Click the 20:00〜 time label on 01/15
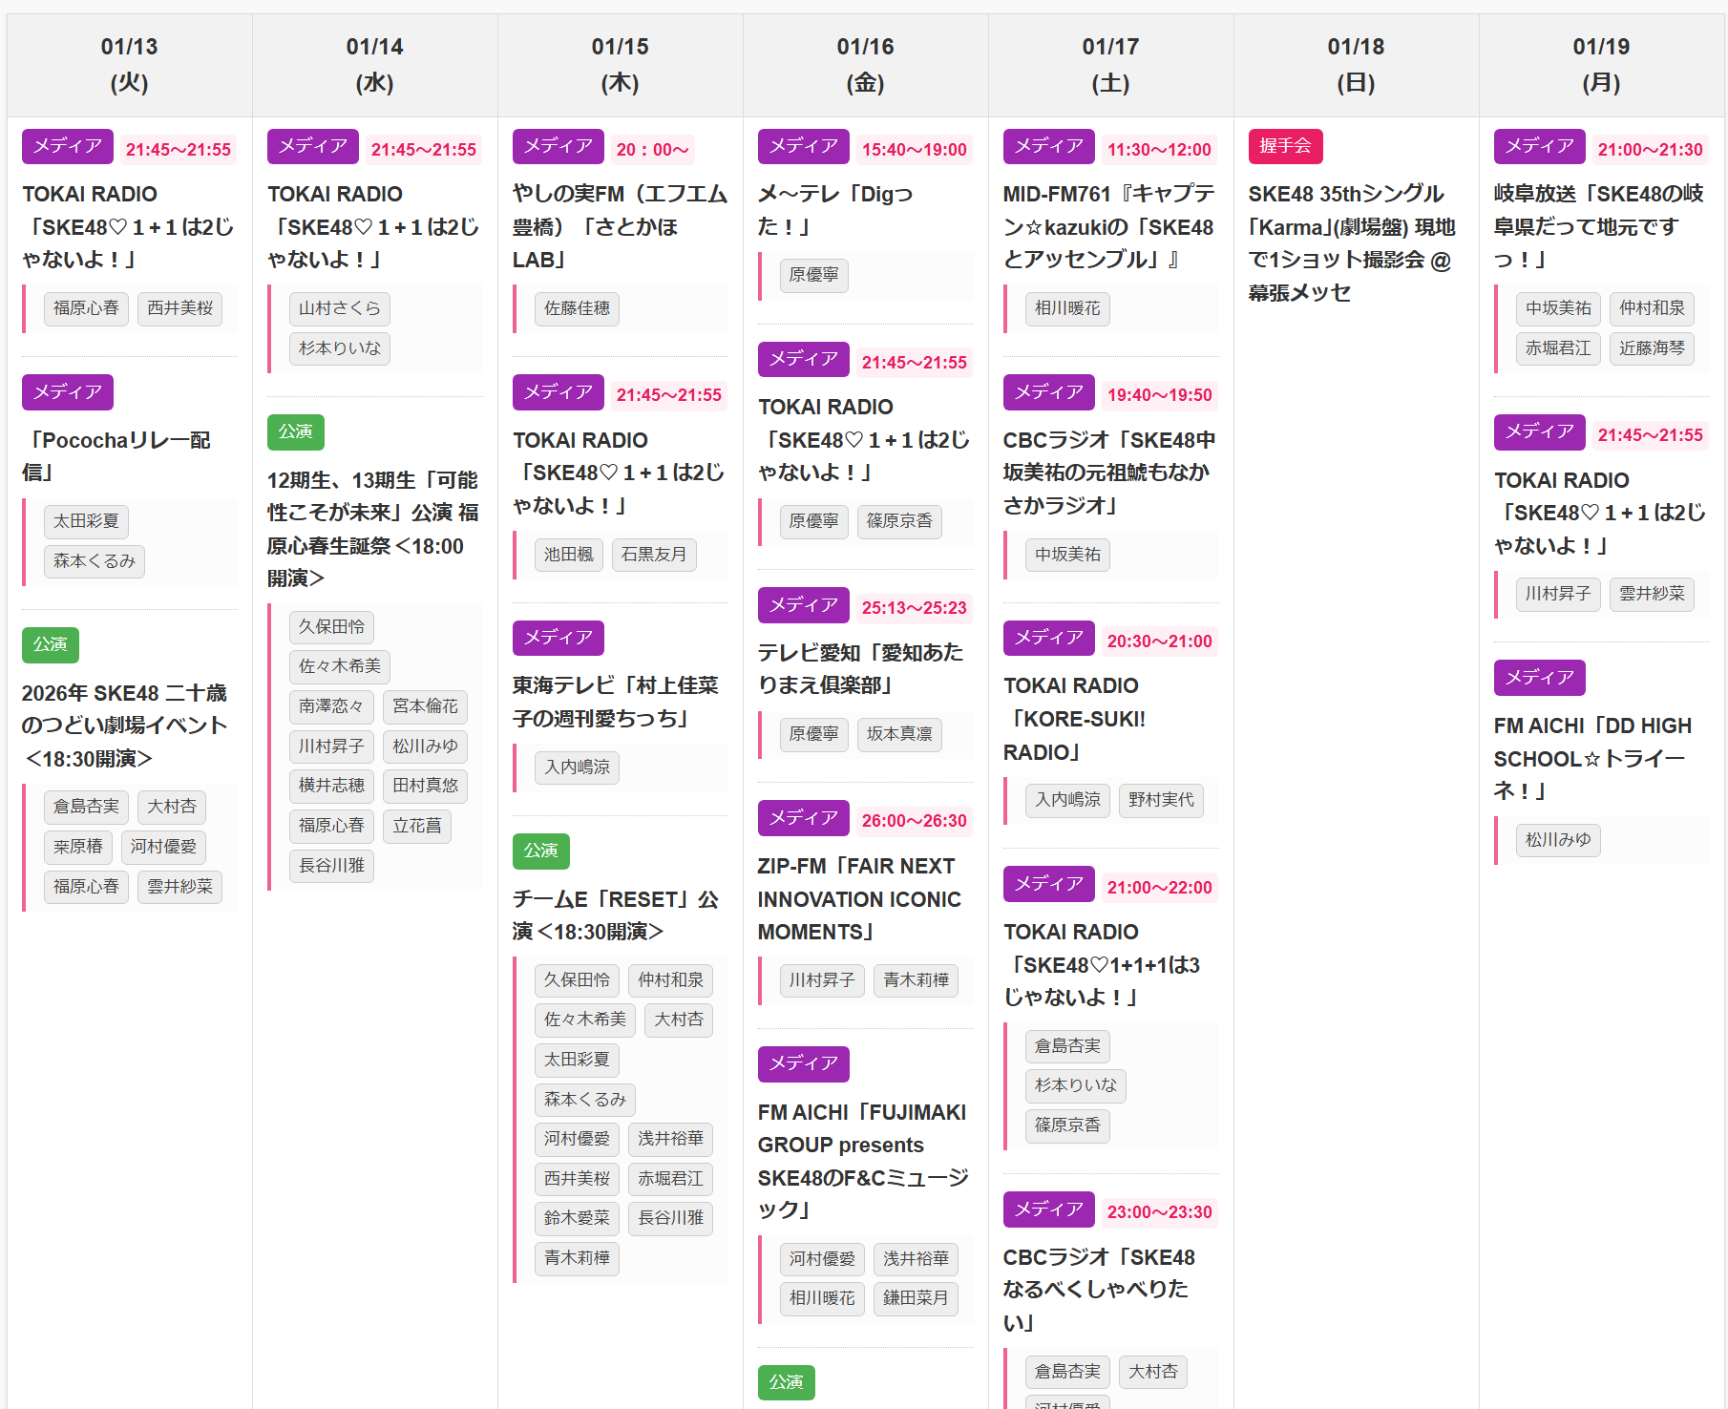The width and height of the screenshot is (1728, 1409). [x=652, y=150]
